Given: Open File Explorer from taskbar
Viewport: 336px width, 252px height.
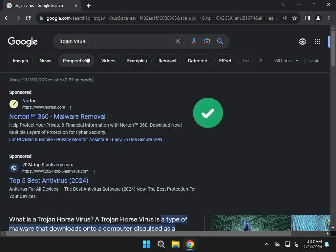Looking at the screenshot, I should tap(175, 244).
